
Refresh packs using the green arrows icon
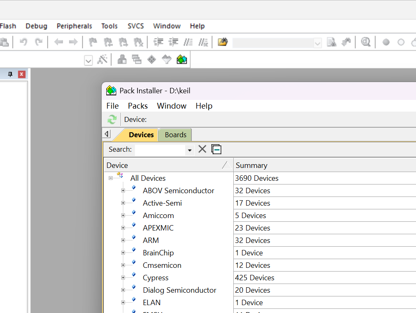[x=112, y=119]
